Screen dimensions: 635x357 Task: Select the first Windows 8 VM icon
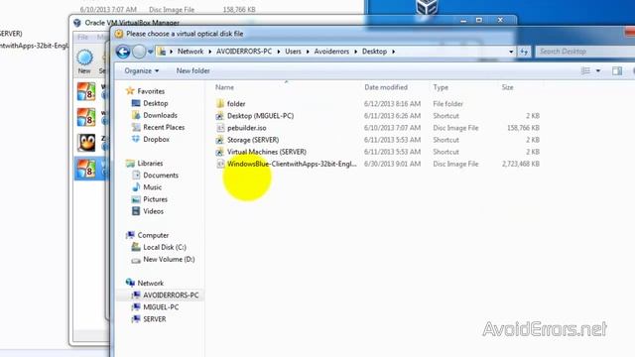(86, 91)
